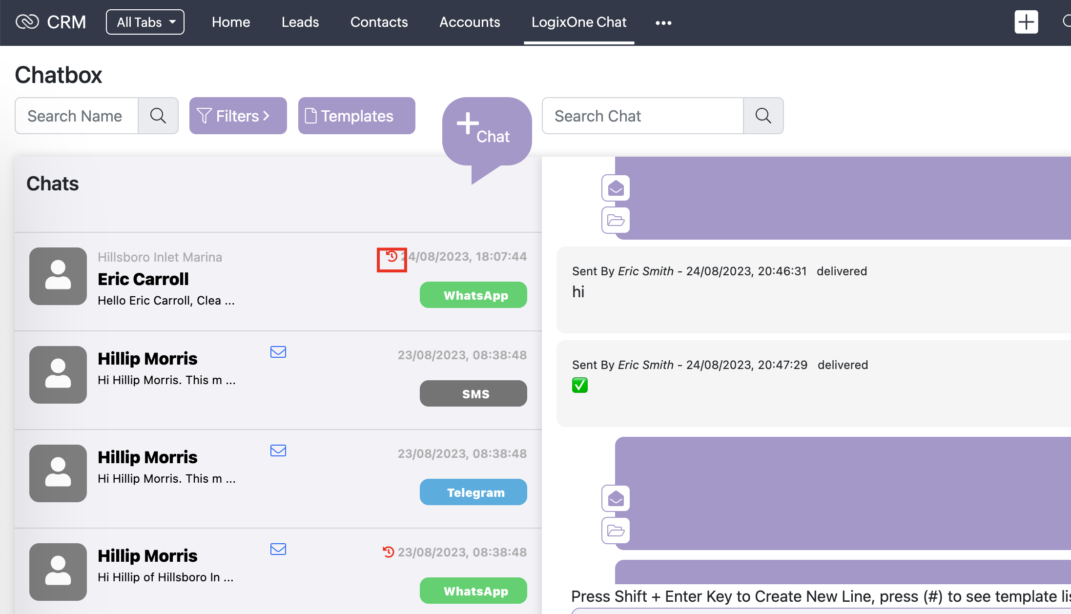Click WhatsApp badge on Eric Carroll chat

[x=474, y=295]
